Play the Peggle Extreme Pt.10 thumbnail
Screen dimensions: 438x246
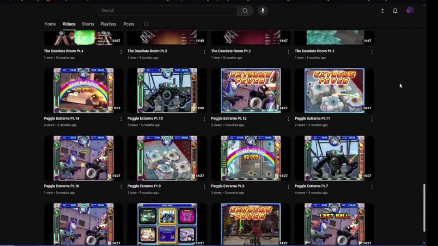click(83, 158)
